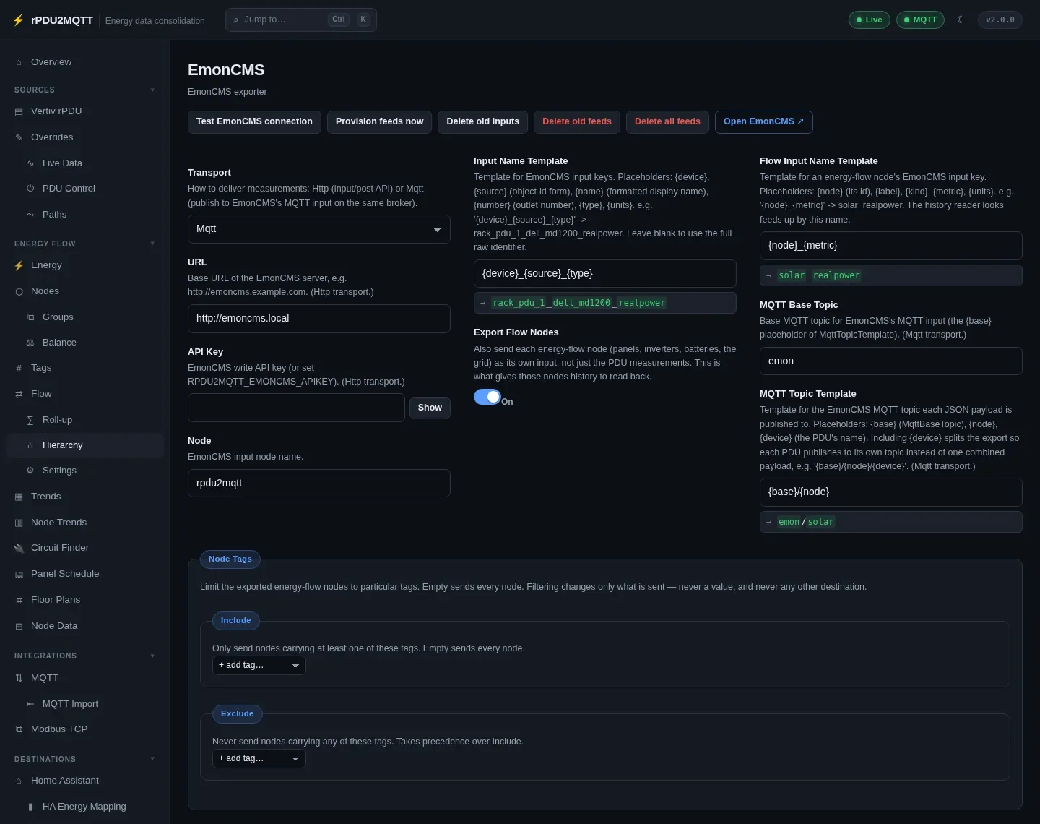Click the MQTT up-down arrows icon
The width and height of the screenshot is (1040, 824).
(19, 678)
